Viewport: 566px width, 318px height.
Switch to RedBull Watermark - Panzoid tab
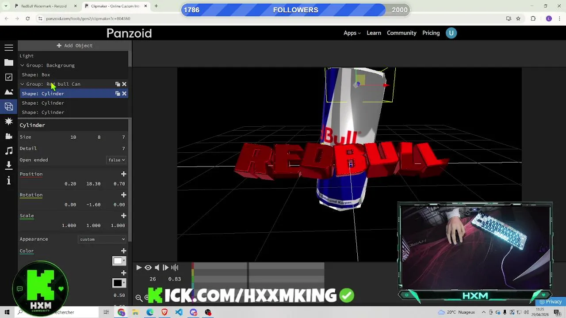(x=46, y=6)
